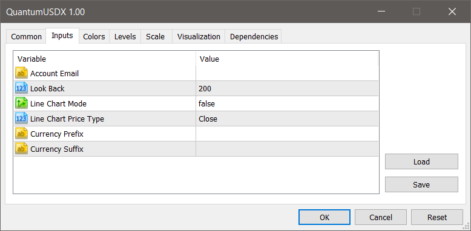Open the Scale tab
The height and width of the screenshot is (231, 471).
[x=156, y=37]
